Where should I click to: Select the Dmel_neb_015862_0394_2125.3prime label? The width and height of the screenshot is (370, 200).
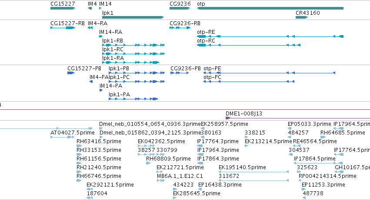pos(150,133)
